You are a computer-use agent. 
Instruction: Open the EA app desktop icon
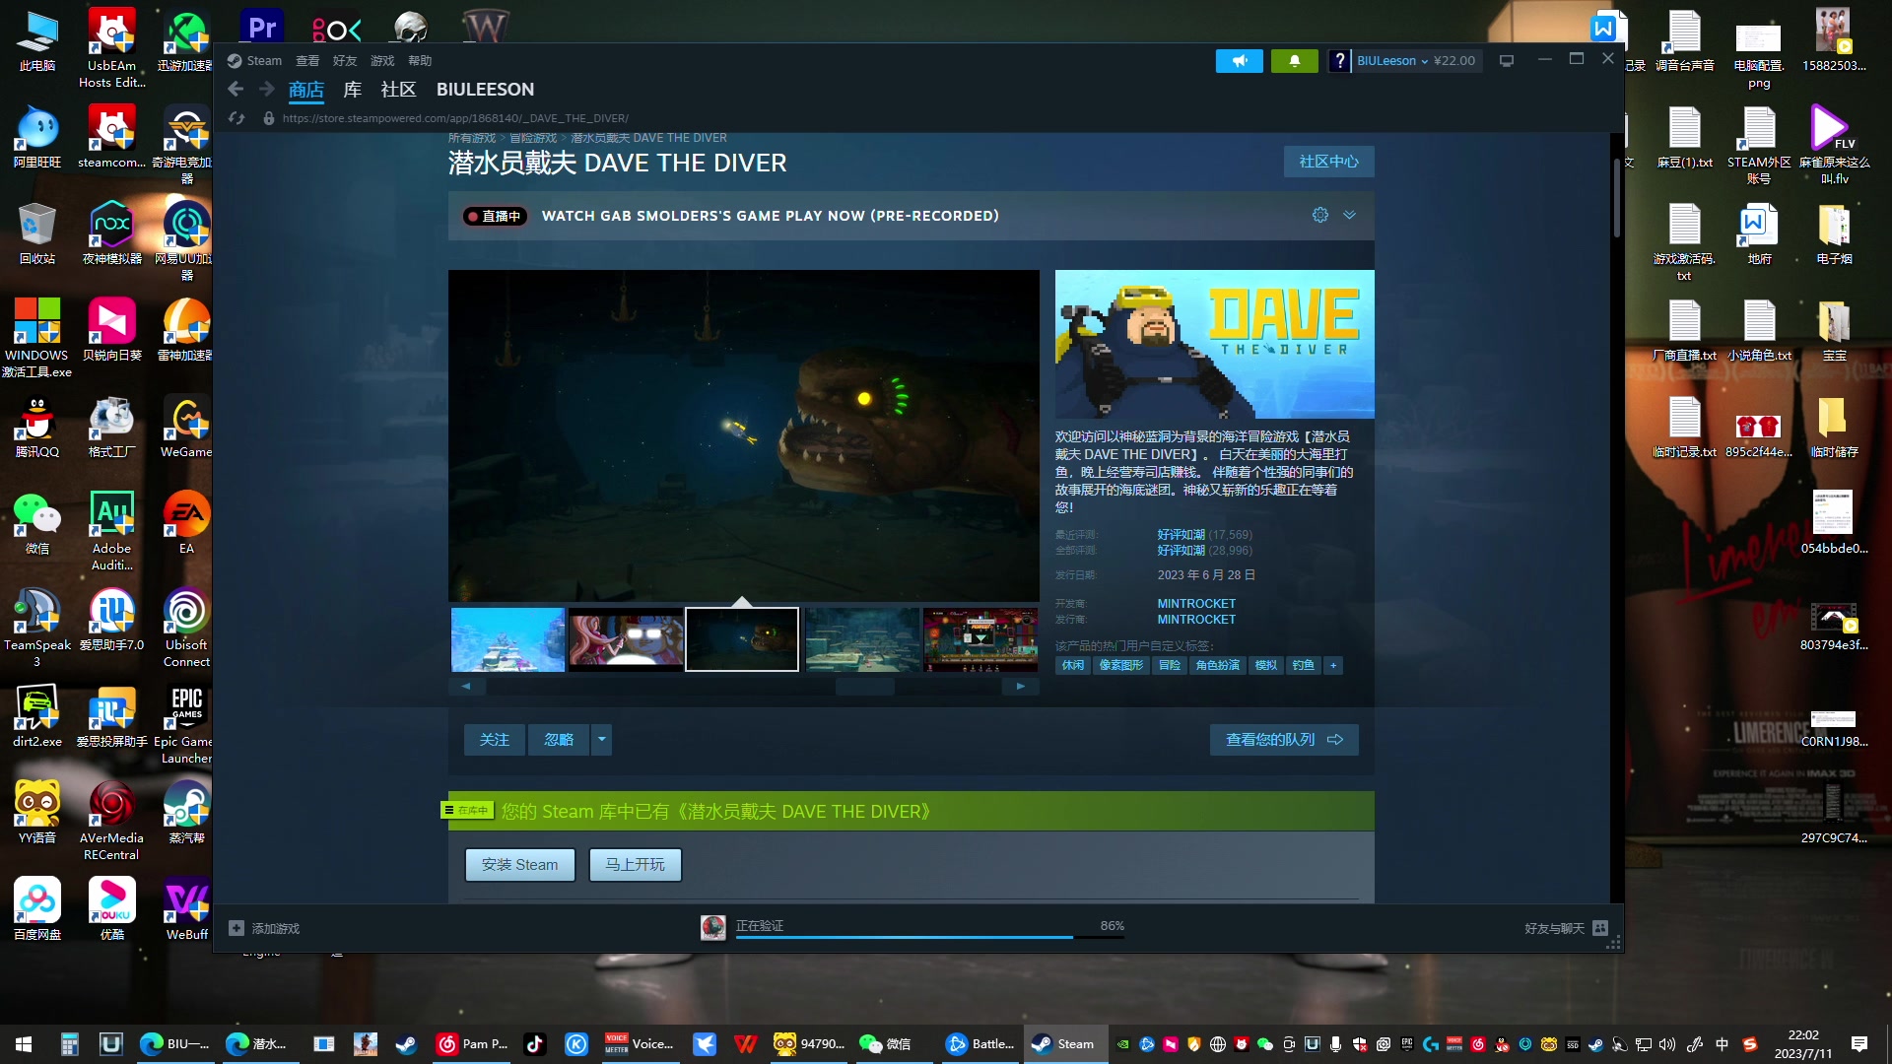tap(186, 522)
